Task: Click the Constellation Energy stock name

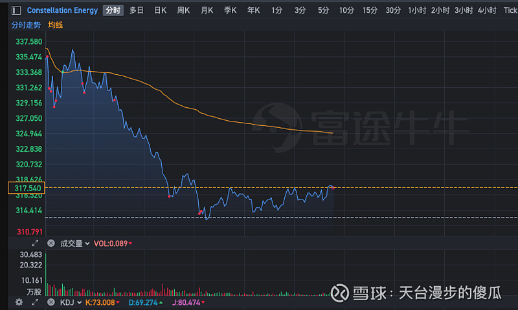Action: 62,10
